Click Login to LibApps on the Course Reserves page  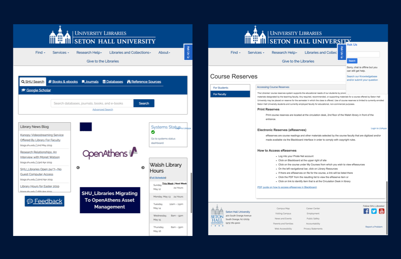[379, 129]
